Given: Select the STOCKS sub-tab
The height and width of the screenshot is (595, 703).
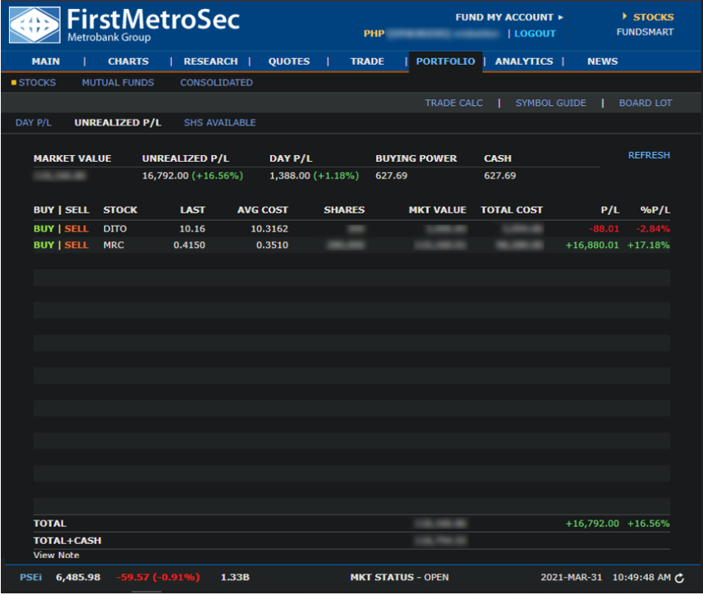Looking at the screenshot, I should (x=37, y=82).
